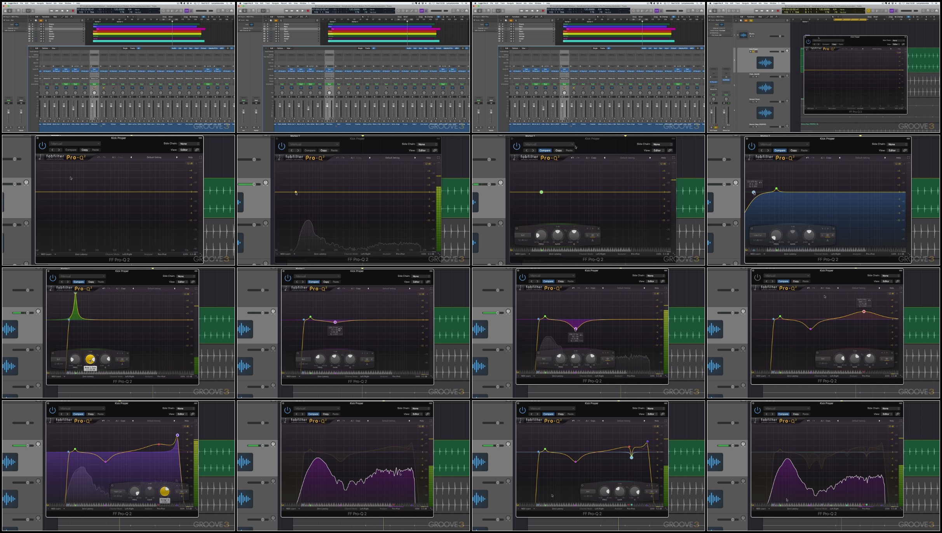Click Pro-Q power button in empty flat-EQ frame
942x533 pixels.
[42, 146]
